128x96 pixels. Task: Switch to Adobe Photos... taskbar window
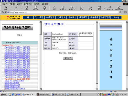point(44,94)
